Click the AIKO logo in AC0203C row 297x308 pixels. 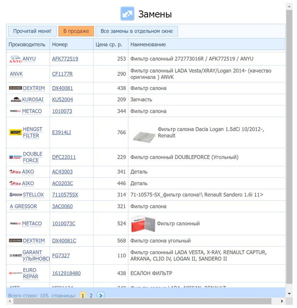pyautogui.click(x=15, y=183)
